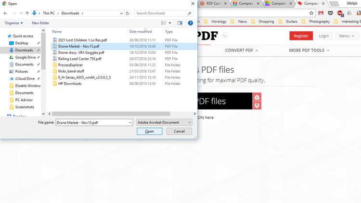The height and width of the screenshot is (203, 361).
Task: Close the PDF Con Chrome tab
Action: click(225, 3)
